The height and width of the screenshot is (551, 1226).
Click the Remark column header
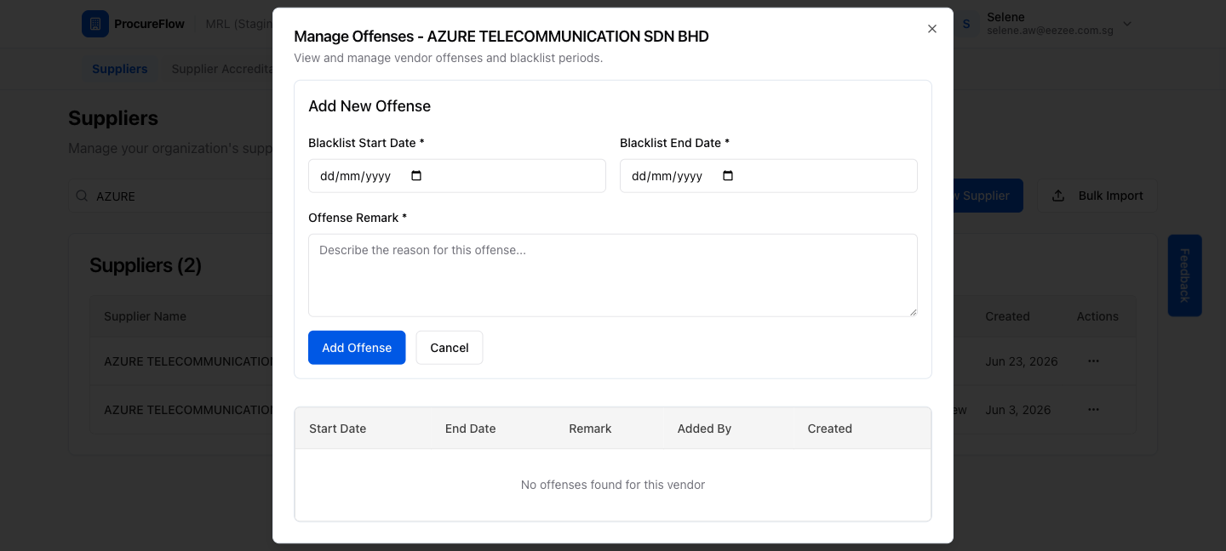(x=591, y=429)
